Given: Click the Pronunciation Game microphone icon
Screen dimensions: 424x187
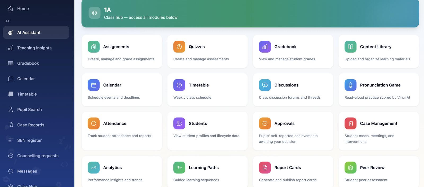Looking at the screenshot, I should point(350,85).
